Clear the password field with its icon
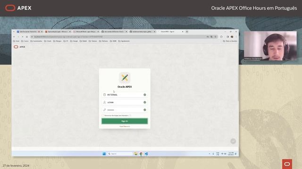 pos(145,110)
